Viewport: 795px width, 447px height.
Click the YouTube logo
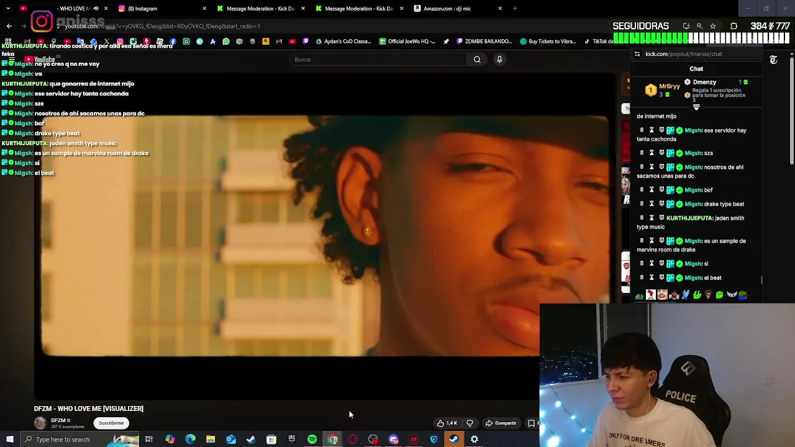pyautogui.click(x=40, y=60)
